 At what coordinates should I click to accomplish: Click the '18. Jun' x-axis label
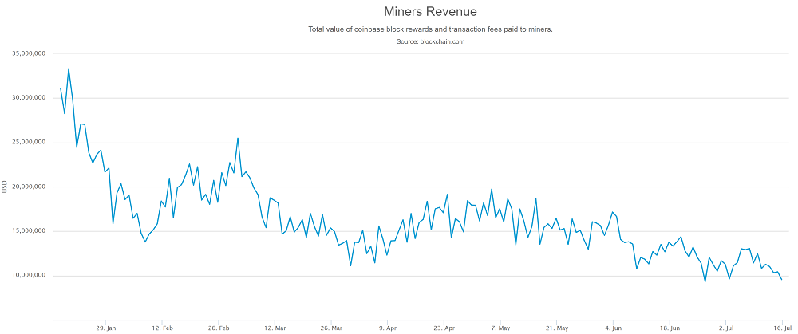670,328
